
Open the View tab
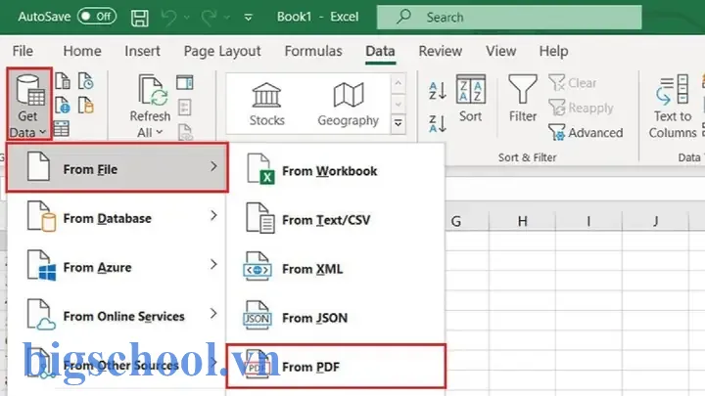click(x=500, y=51)
